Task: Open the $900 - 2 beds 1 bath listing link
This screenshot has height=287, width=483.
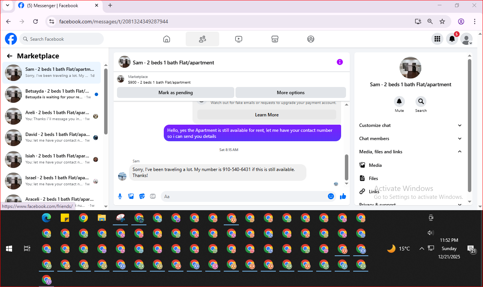Action: (159, 82)
